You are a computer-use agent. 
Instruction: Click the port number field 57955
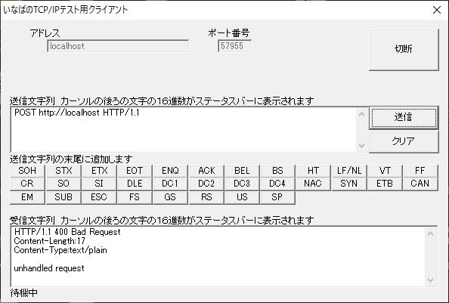click(x=235, y=46)
